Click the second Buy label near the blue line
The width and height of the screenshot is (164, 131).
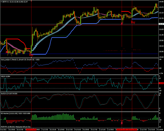click(x=133, y=22)
